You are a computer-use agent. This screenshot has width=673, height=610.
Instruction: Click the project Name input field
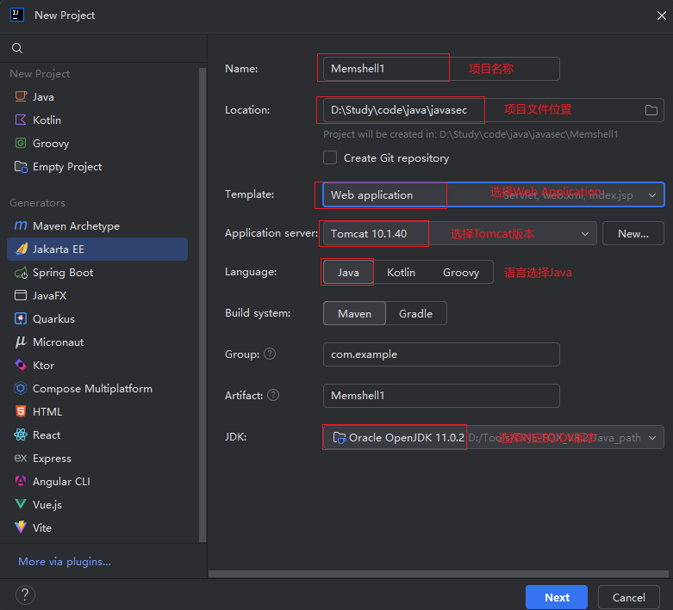441,69
